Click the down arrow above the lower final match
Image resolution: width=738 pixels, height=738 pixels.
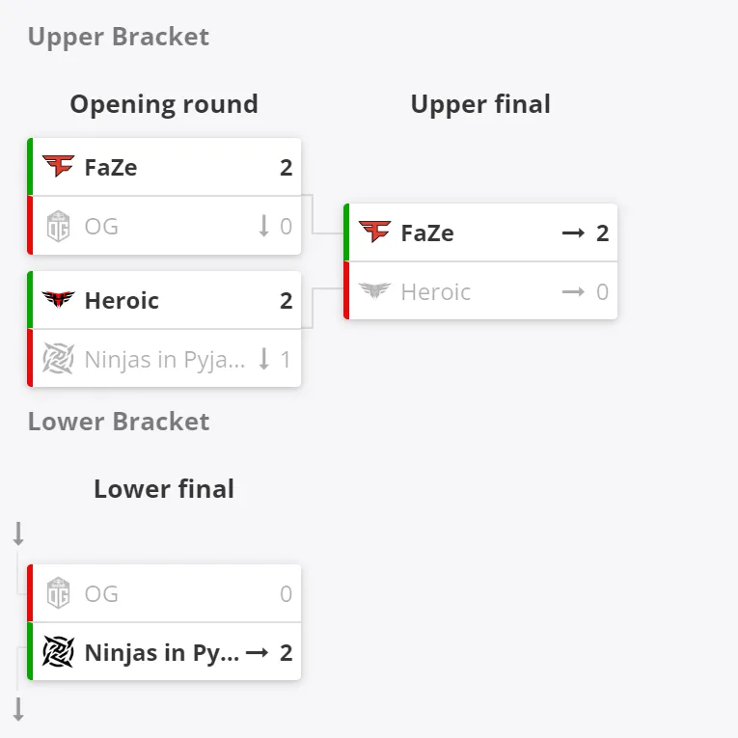18,533
